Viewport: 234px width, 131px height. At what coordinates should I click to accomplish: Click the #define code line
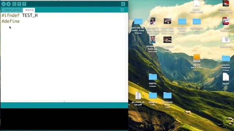coord(11,21)
